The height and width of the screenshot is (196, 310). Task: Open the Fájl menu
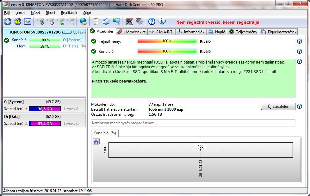(7, 13)
